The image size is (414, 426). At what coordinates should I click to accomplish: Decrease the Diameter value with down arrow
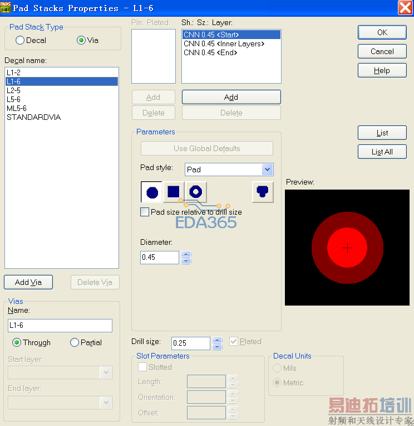pyautogui.click(x=186, y=261)
